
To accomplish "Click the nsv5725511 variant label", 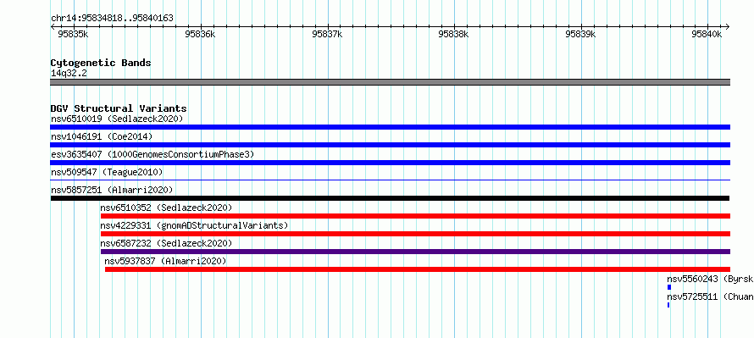I will (x=710, y=296).
